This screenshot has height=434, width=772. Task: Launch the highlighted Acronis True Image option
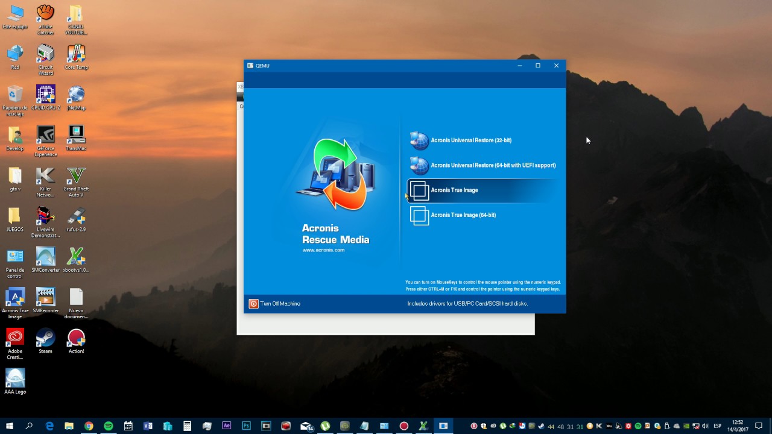click(x=482, y=190)
